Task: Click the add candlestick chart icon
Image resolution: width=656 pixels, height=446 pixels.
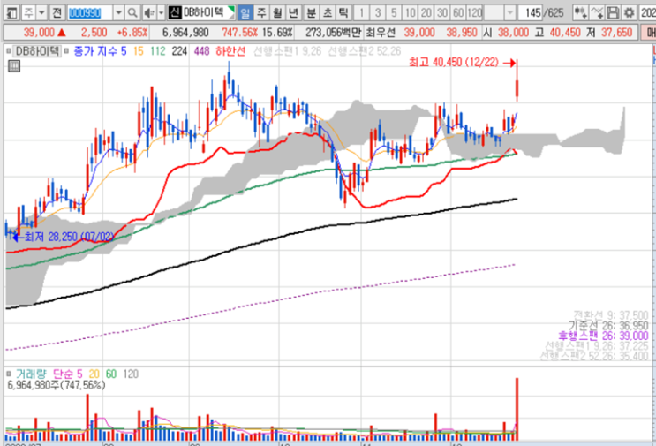Action: [x=580, y=13]
